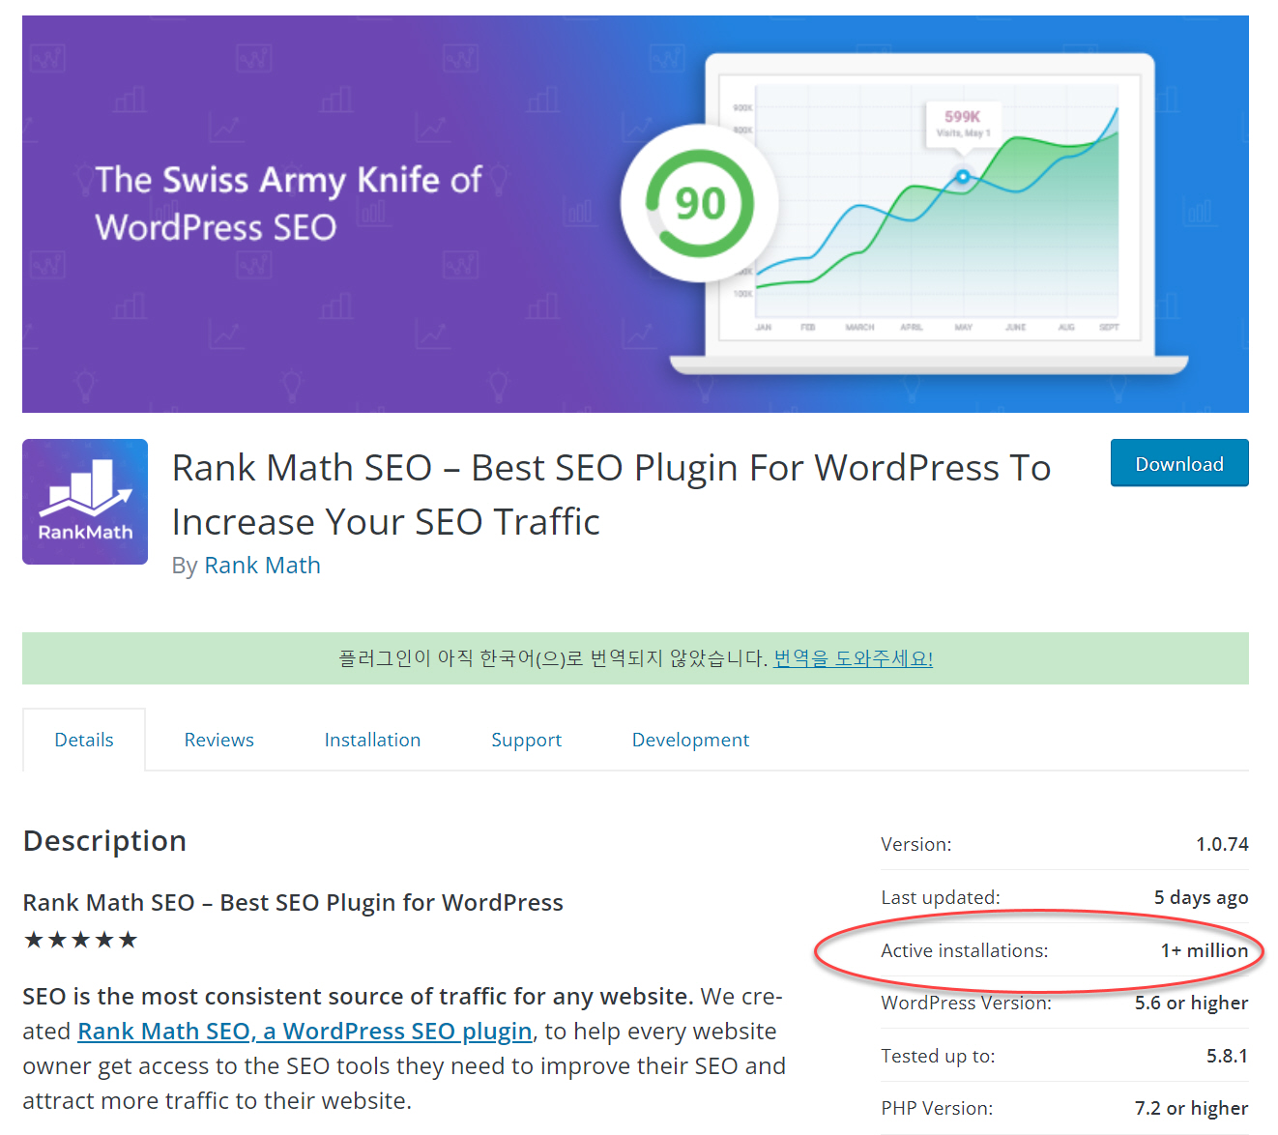Image resolution: width=1278 pixels, height=1135 pixels.
Task: Click the '5 days ago' last updated value
Action: (1201, 897)
